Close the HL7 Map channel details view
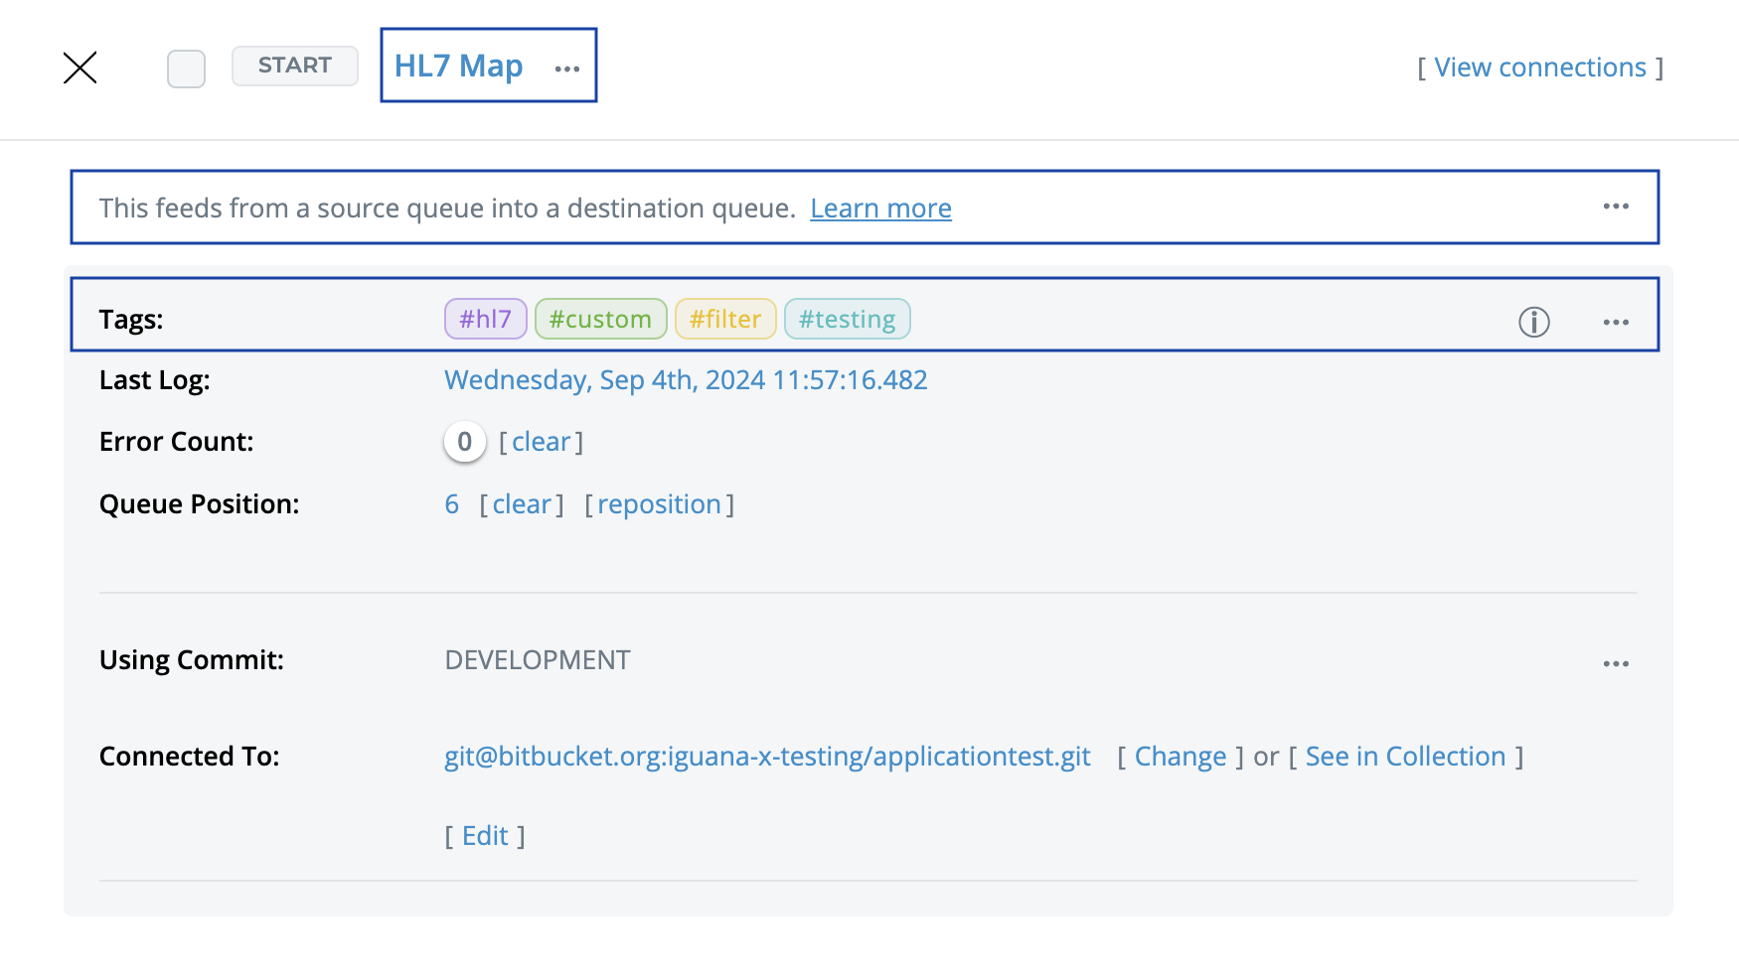 coord(79,67)
